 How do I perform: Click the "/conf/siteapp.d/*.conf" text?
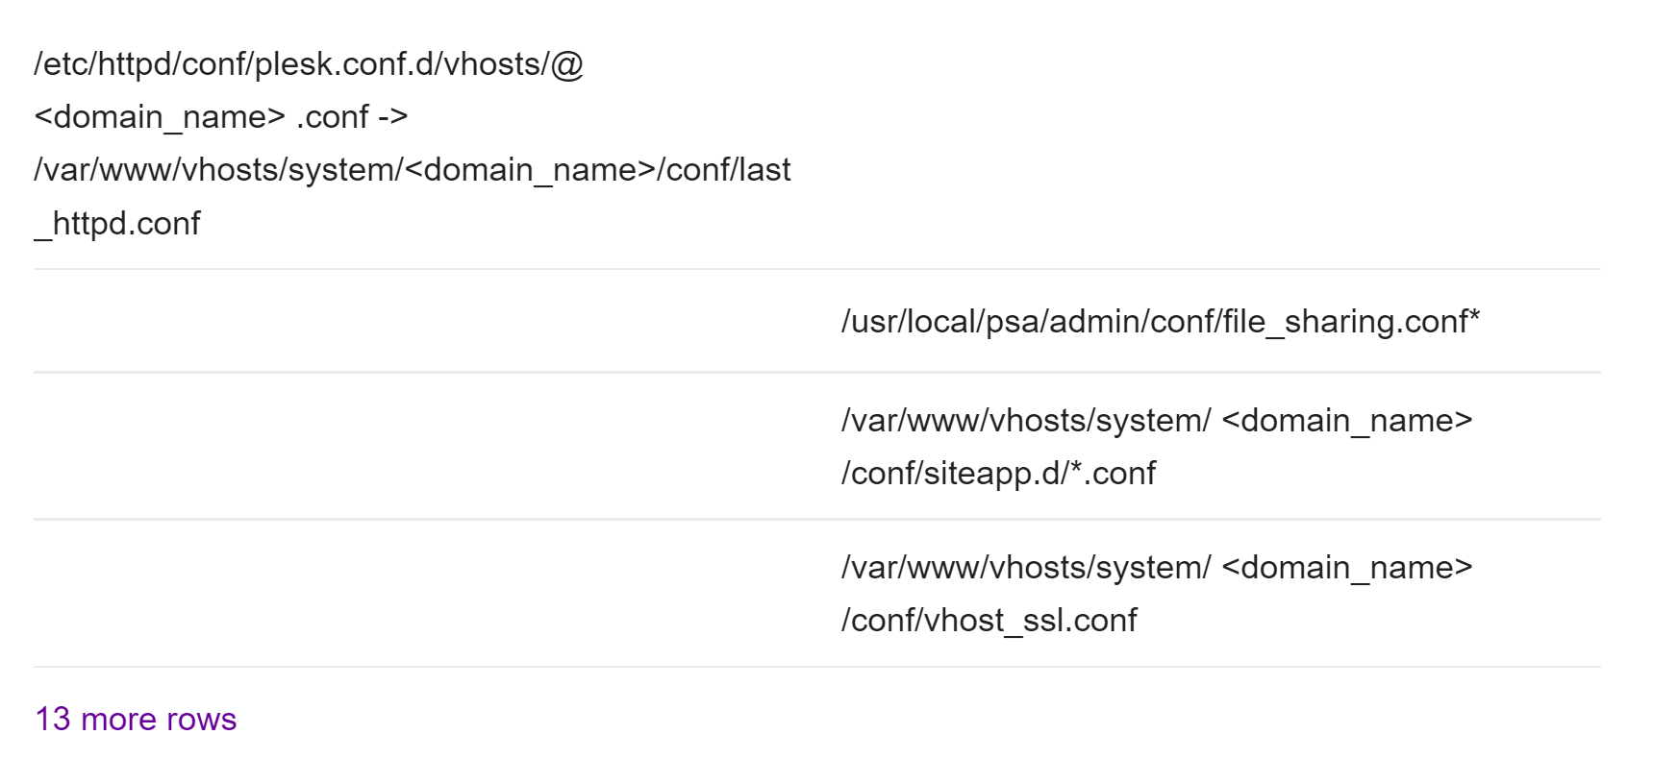click(997, 474)
